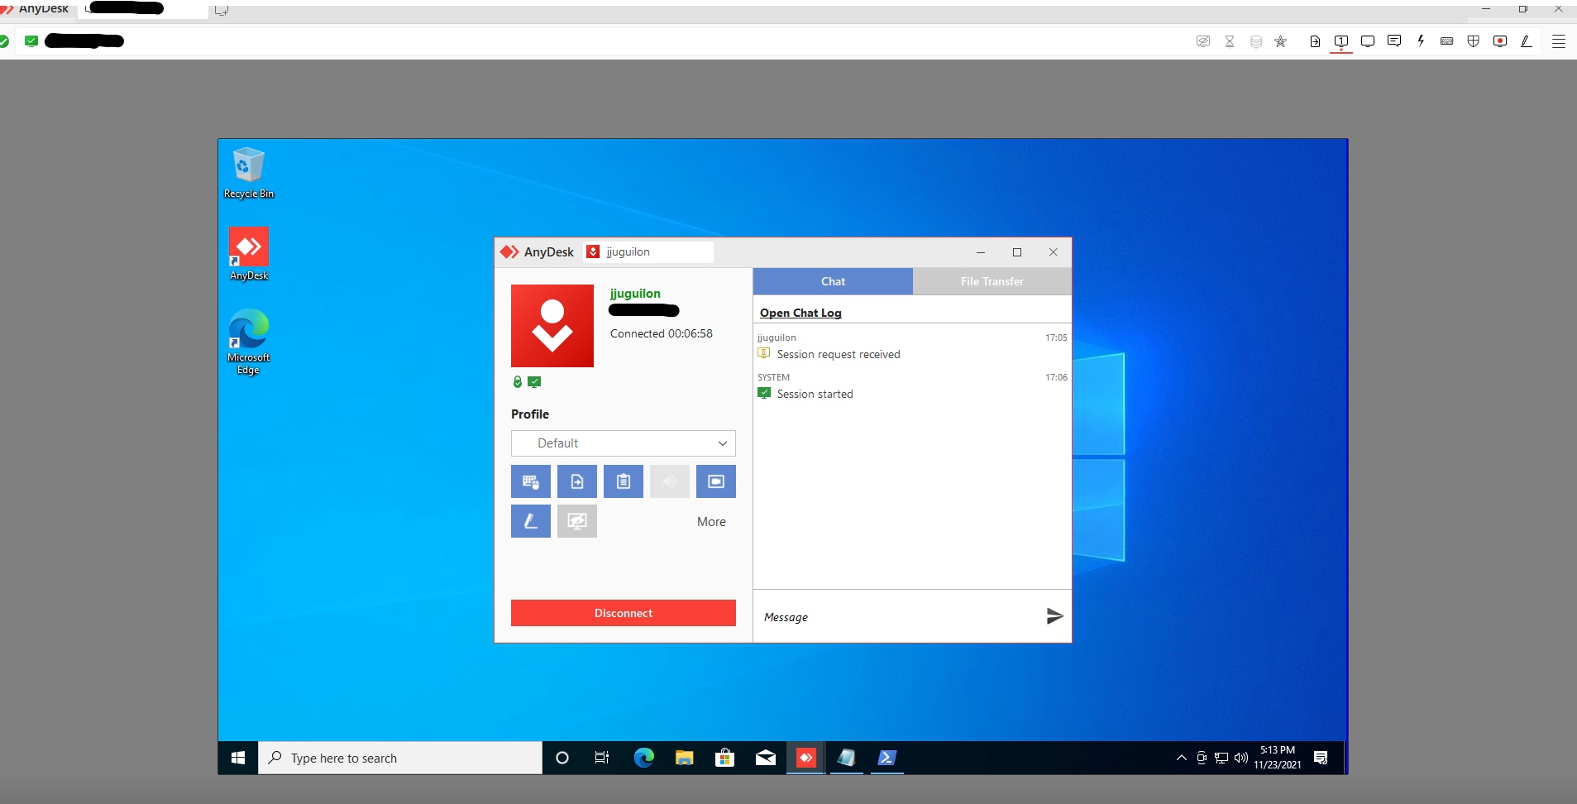Screen dimensions: 1577x804
Task: Open permissions shield icon
Action: (1474, 41)
